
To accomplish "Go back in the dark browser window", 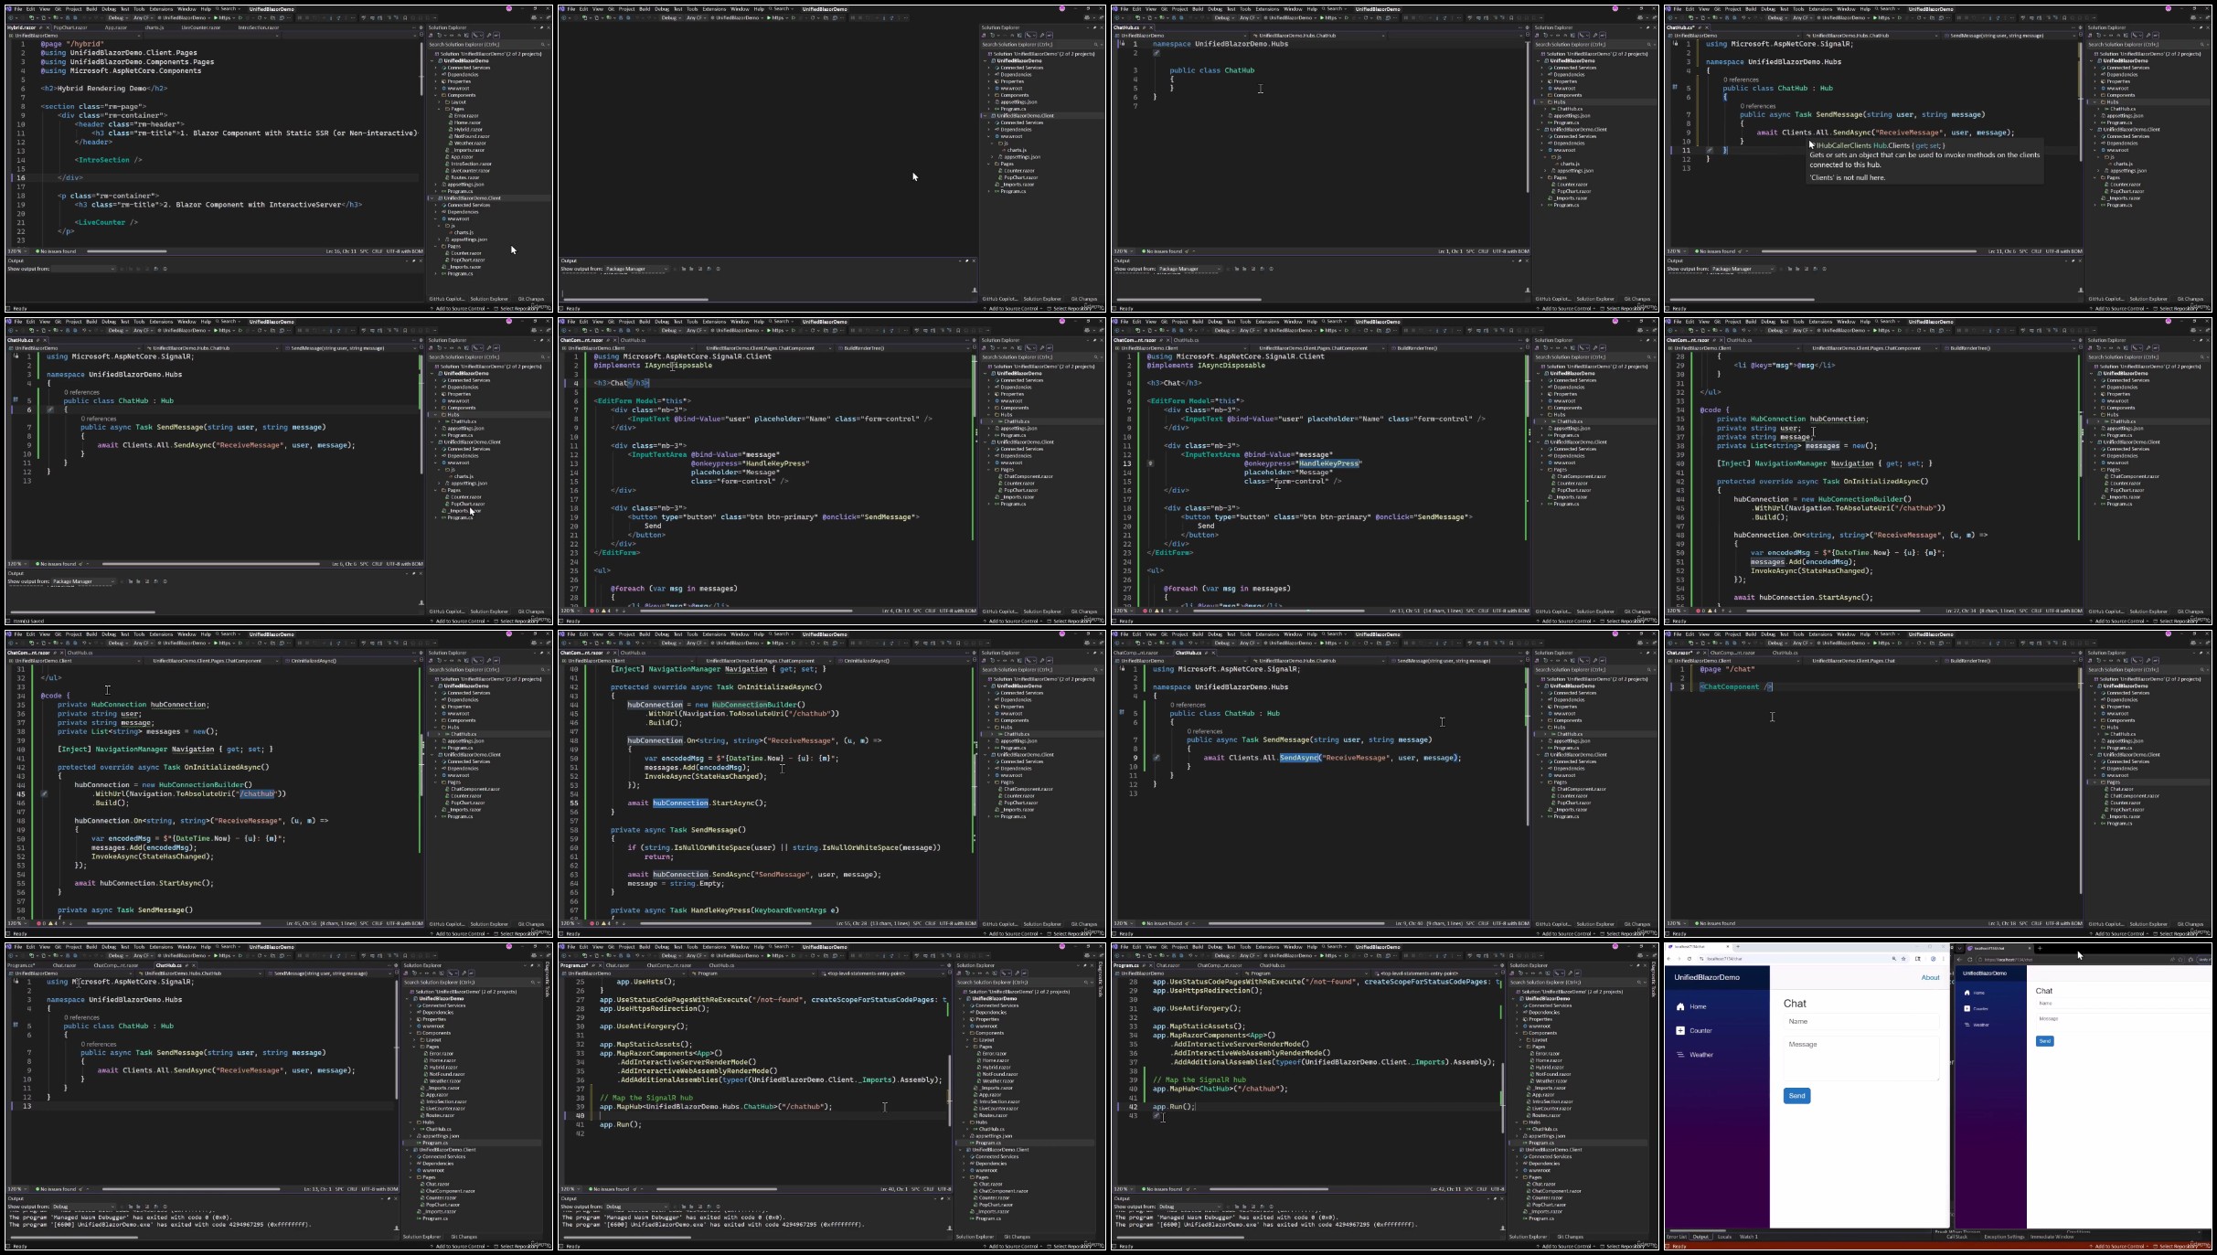I will (x=1960, y=960).
